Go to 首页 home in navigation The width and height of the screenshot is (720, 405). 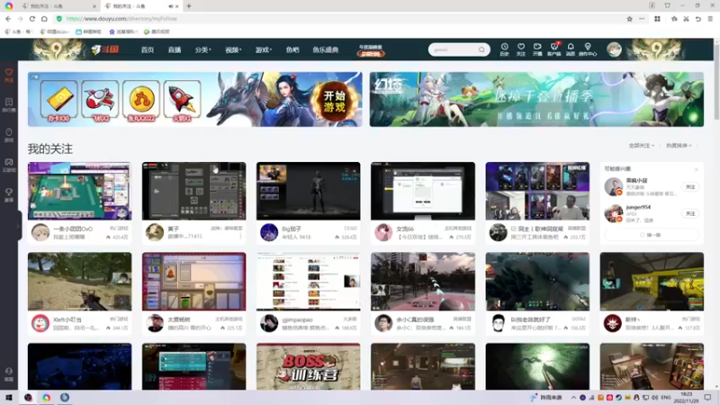click(x=148, y=49)
